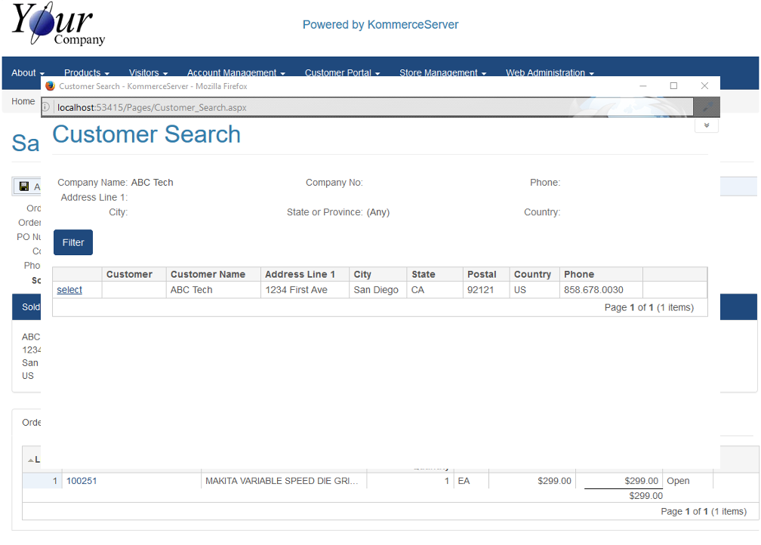Viewport: 761px width, 545px height.
Task: Expand the Products menu
Action: (x=86, y=73)
